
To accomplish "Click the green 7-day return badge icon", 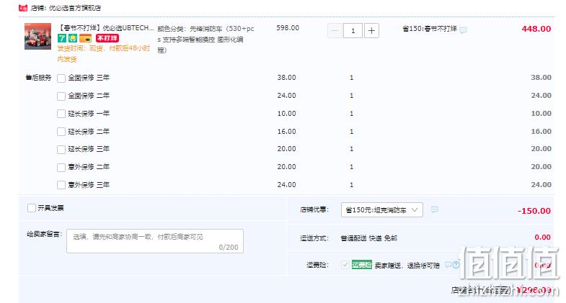I will click(62, 38).
